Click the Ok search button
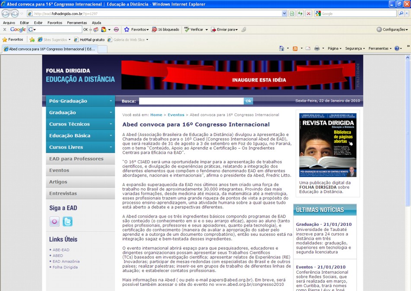This screenshot has width=411, height=291. click(x=248, y=101)
